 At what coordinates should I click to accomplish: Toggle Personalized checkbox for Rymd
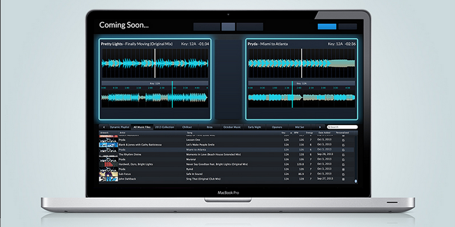click(x=343, y=169)
